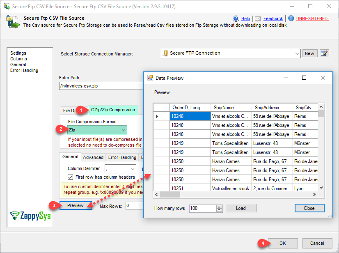This screenshot has width=339, height=253.
Task: Open Storage Connection Manager dropdown
Action: (297, 54)
